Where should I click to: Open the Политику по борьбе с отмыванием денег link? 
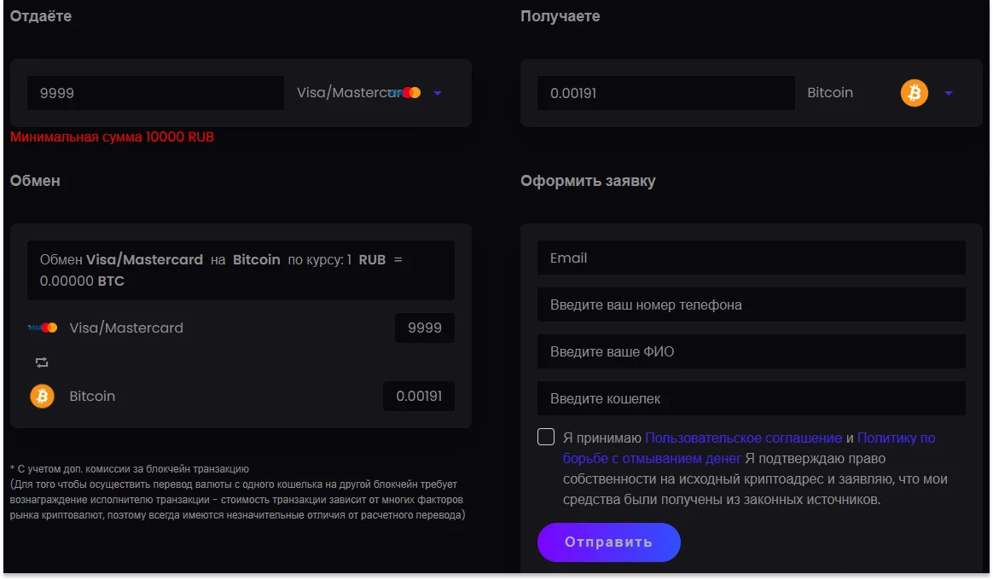click(x=749, y=448)
